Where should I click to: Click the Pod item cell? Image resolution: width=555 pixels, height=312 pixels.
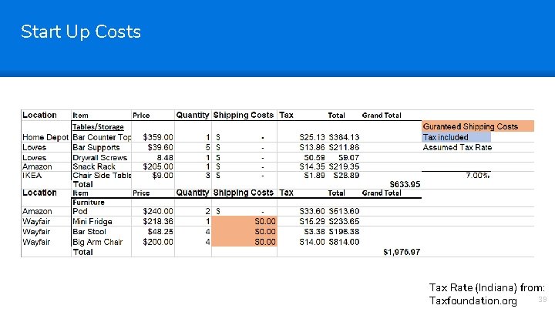80,211
